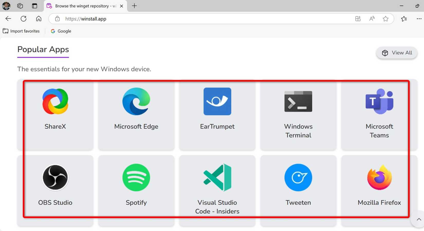Open the Workspaces button
Screen dimensions: 424x231
20,6
